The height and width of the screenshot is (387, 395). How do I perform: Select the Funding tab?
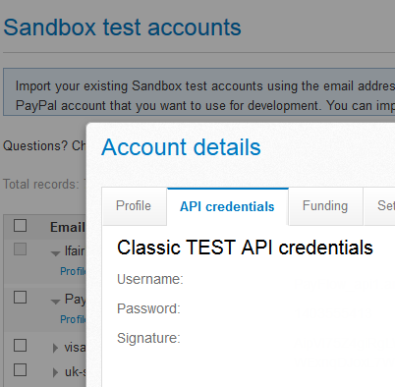pyautogui.click(x=325, y=206)
